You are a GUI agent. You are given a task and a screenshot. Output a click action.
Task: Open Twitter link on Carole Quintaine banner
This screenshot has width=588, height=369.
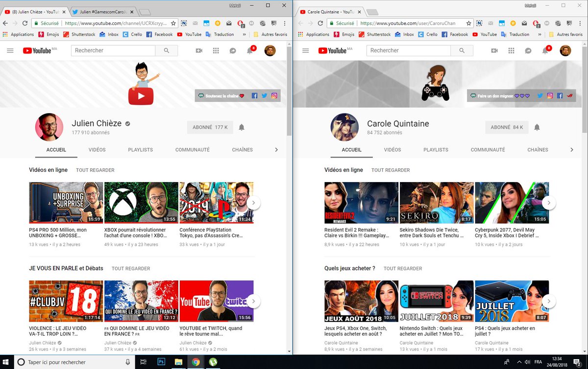point(540,96)
